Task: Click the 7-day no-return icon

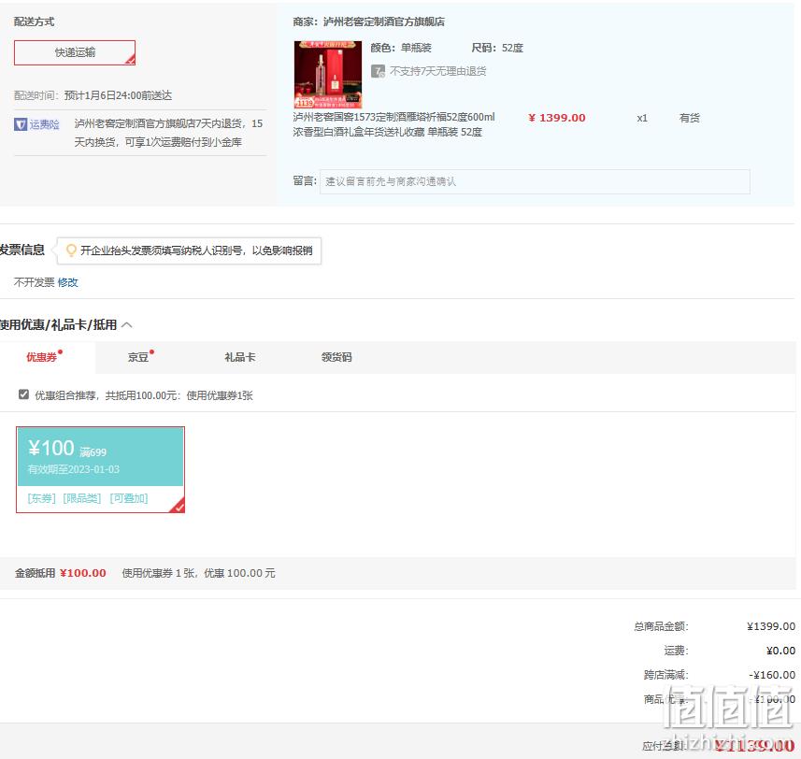Action: [378, 71]
